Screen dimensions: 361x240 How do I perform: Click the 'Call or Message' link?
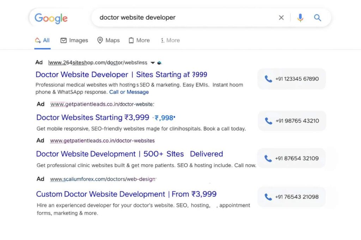coord(129,92)
